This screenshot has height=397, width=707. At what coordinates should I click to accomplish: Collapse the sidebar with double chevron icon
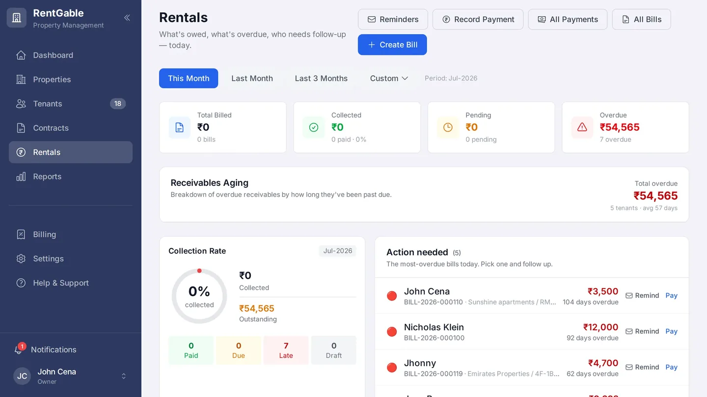[x=127, y=18]
